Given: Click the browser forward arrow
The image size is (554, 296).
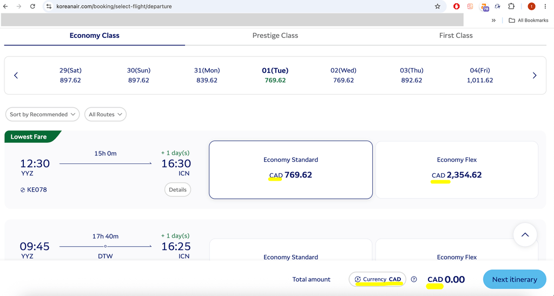Looking at the screenshot, I should (x=19, y=6).
